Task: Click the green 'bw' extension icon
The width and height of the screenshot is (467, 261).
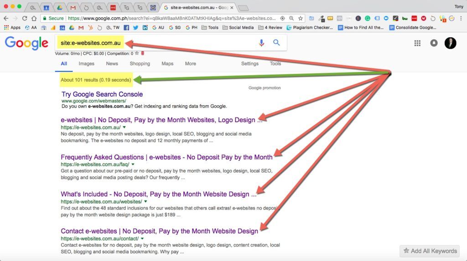Action: (x=405, y=19)
